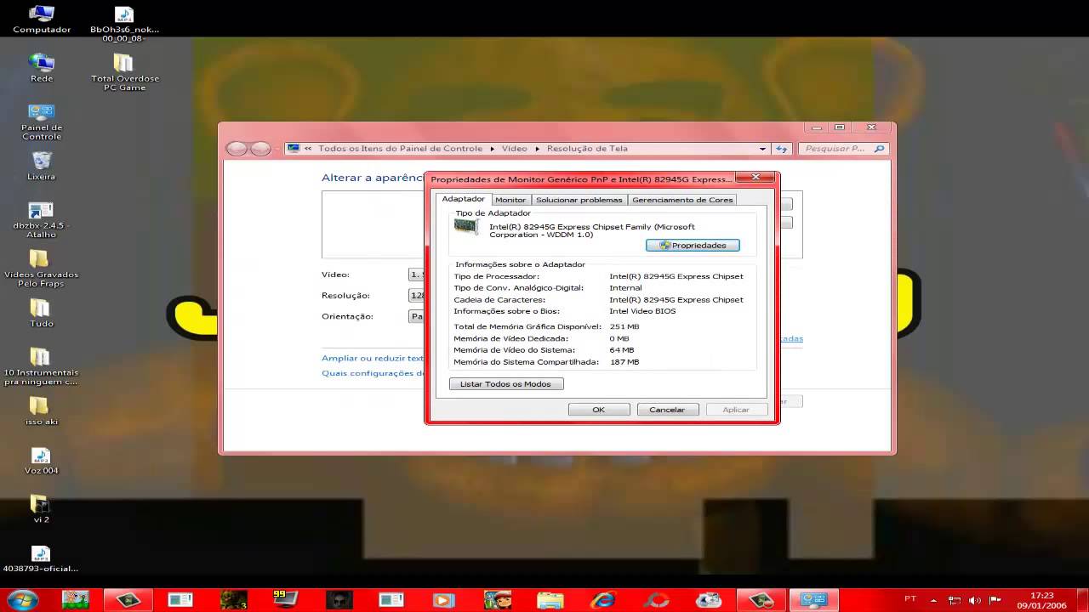The height and width of the screenshot is (612, 1089).
Task: Open the dark skull game taskbar icon
Action: pos(339,599)
